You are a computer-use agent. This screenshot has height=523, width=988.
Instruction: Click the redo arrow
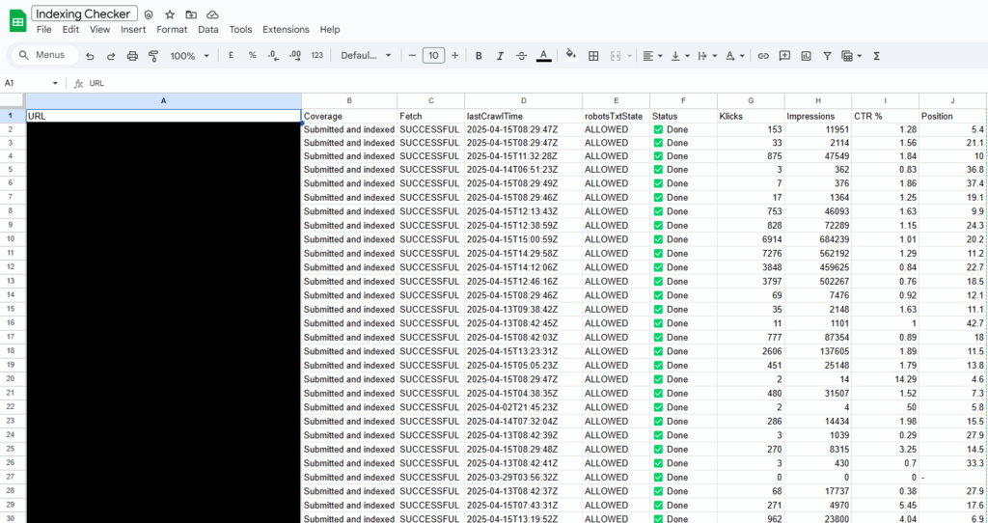(x=111, y=56)
